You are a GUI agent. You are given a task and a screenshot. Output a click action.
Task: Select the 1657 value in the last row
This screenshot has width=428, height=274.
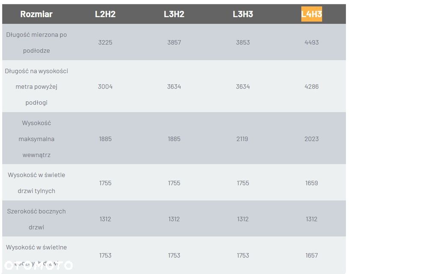click(312, 255)
